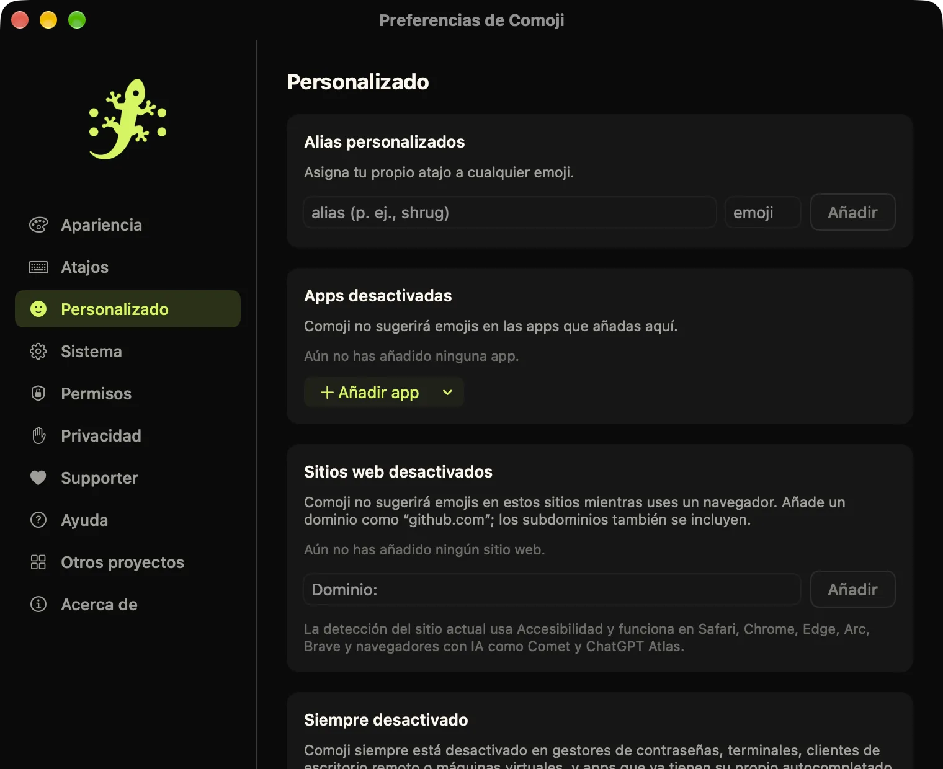Viewport: 943px width, 769px height.
Task: Click text 'Aún no has añadido ninguna app.'
Action: (411, 357)
